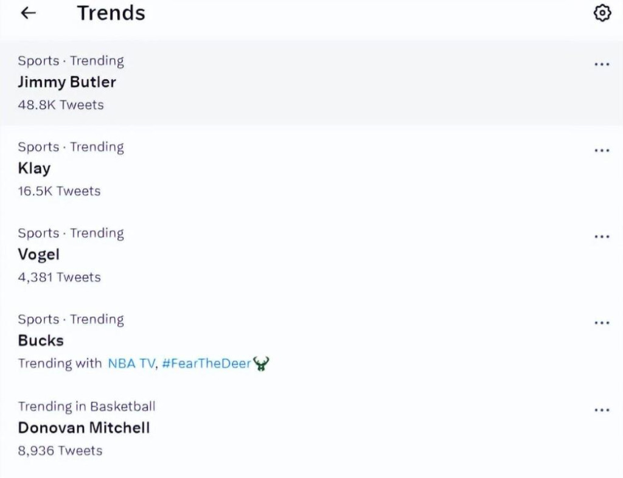This screenshot has height=478, width=623.
Task: Open the Donovan Mitchell trend
Action: (84, 428)
